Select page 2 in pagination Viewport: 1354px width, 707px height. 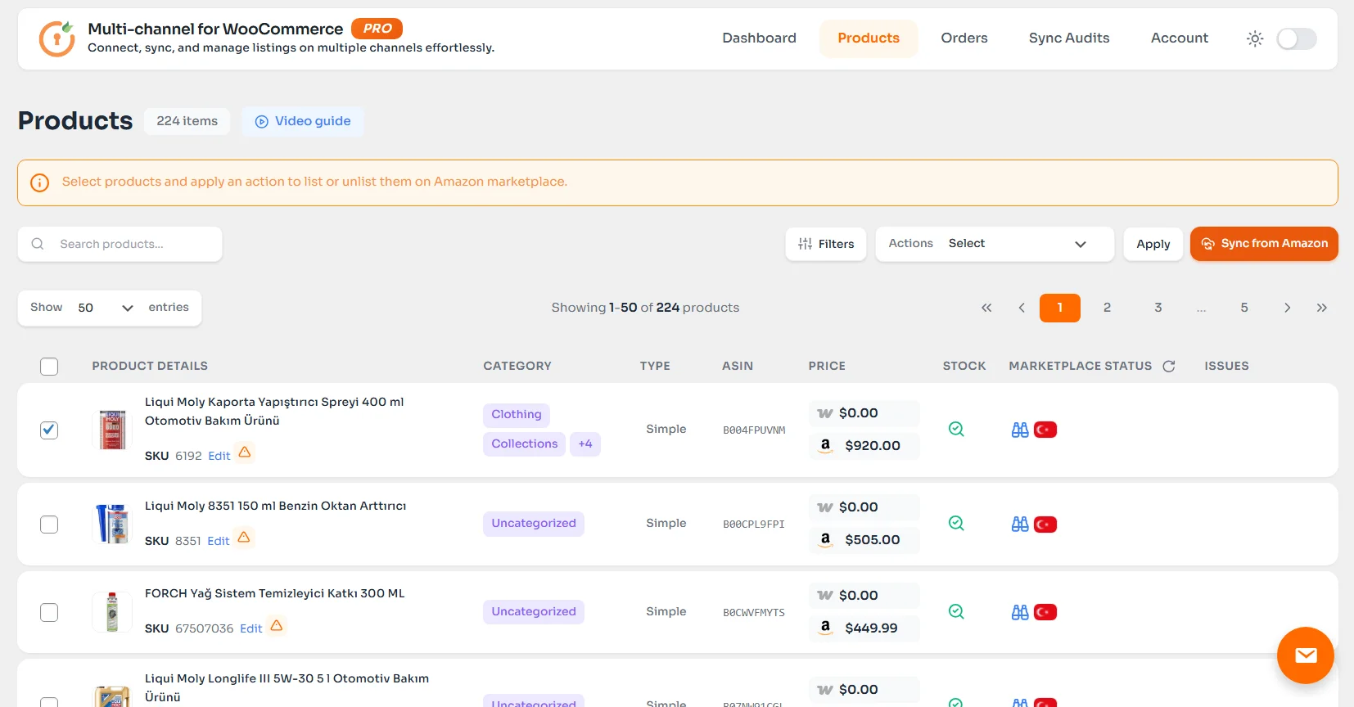[1107, 308]
